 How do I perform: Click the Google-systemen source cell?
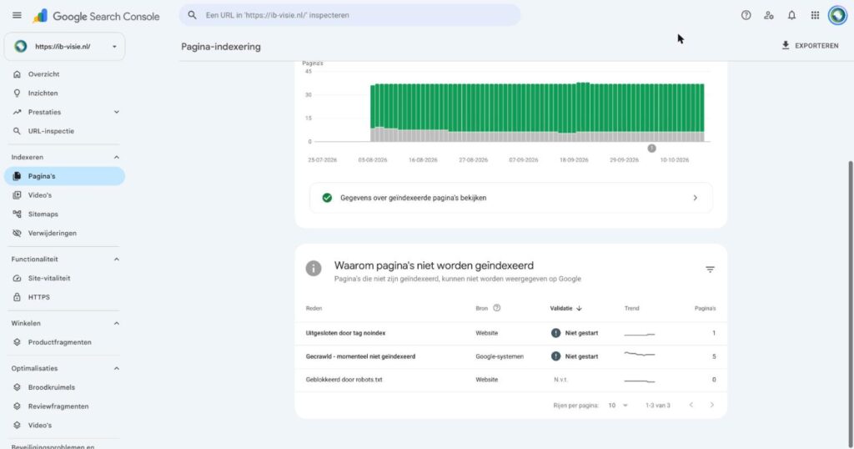tap(500, 356)
